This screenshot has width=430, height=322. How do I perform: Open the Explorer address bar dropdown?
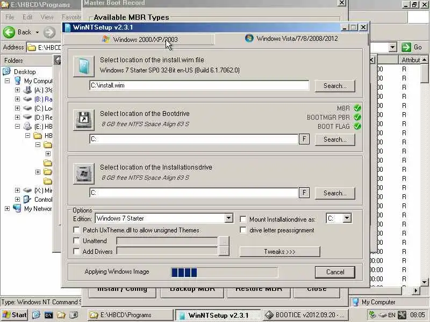393,47
